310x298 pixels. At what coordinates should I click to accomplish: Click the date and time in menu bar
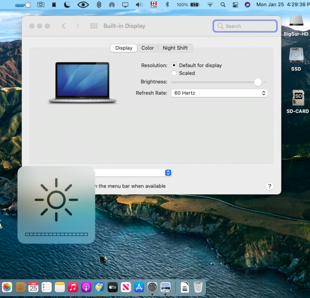tap(283, 4)
